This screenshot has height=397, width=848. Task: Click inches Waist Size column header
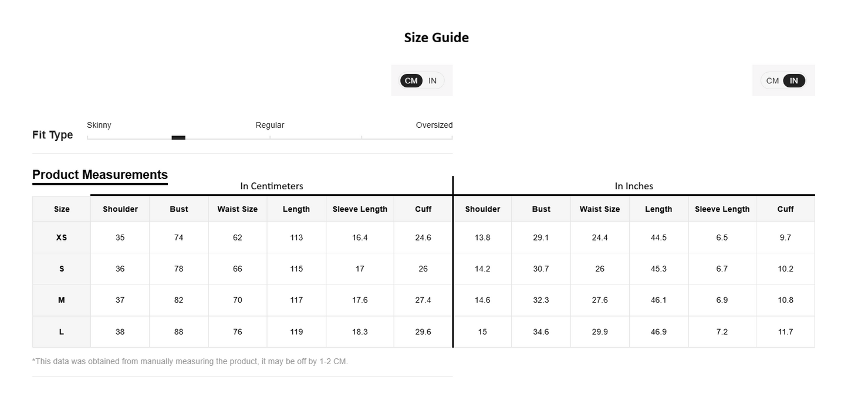[x=600, y=209]
